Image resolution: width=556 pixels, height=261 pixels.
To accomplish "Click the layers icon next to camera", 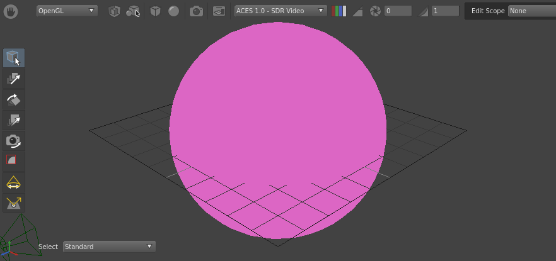I will click(x=219, y=11).
